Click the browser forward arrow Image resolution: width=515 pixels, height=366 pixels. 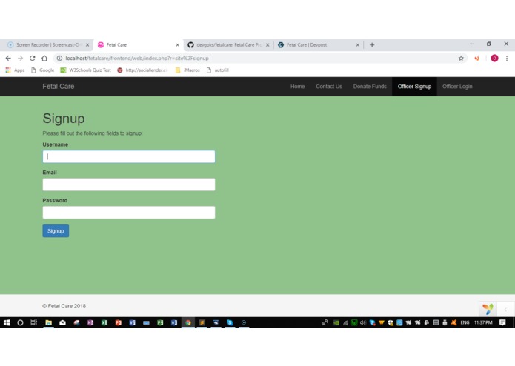[x=20, y=58]
